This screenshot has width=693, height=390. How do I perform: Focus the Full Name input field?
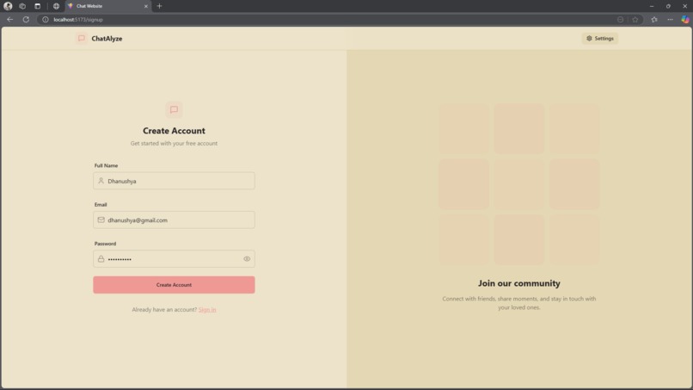(174, 181)
